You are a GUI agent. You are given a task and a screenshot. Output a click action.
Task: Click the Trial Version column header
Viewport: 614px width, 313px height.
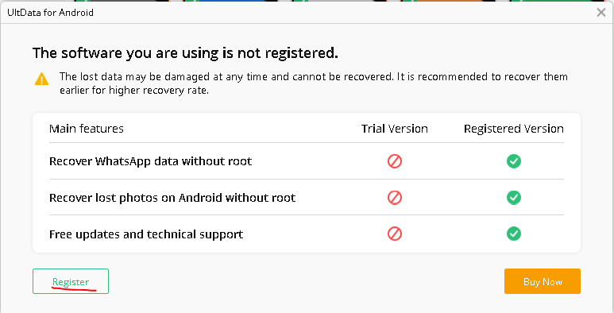click(395, 129)
